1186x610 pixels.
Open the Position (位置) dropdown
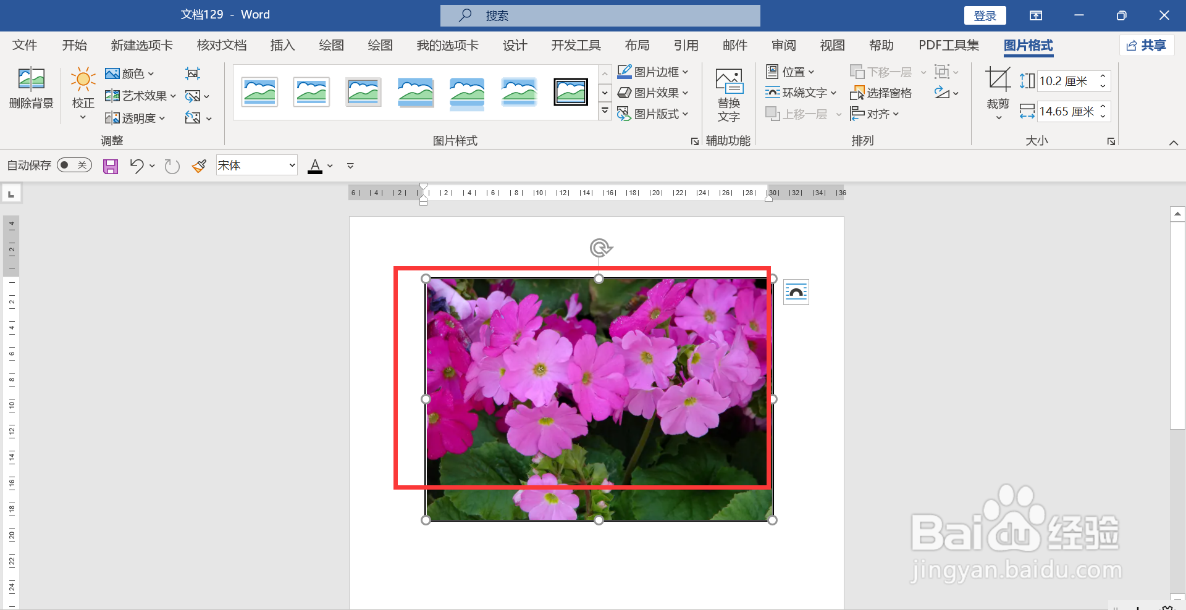pyautogui.click(x=790, y=72)
